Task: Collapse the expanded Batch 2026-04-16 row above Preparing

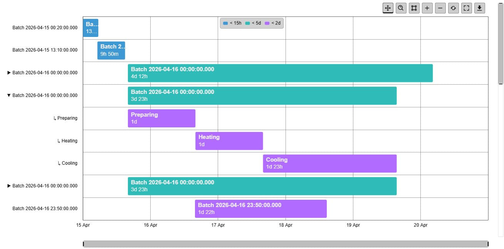Action: tap(9, 95)
